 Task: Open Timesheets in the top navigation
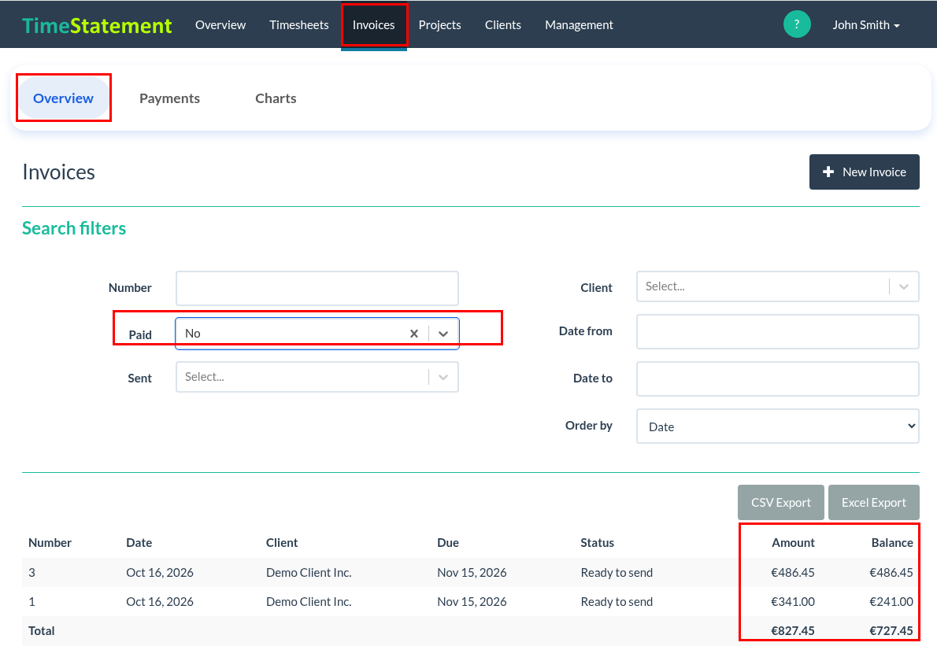(x=298, y=25)
